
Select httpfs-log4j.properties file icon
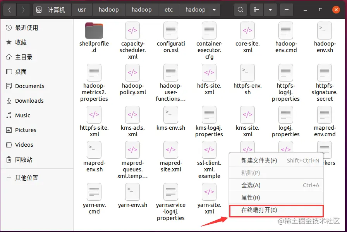click(x=286, y=73)
